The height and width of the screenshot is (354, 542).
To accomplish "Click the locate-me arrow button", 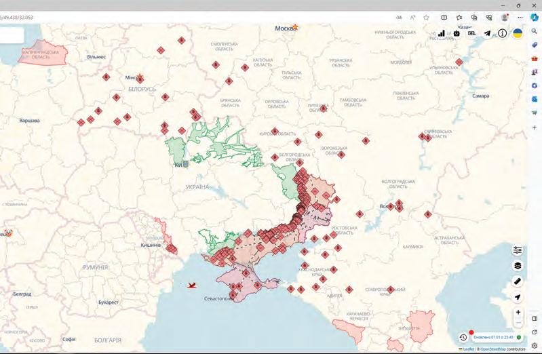I will click(518, 297).
